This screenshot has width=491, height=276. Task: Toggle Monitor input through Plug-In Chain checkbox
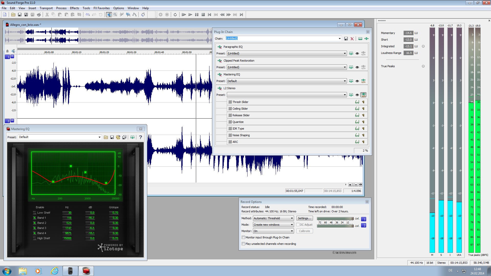coord(243,237)
